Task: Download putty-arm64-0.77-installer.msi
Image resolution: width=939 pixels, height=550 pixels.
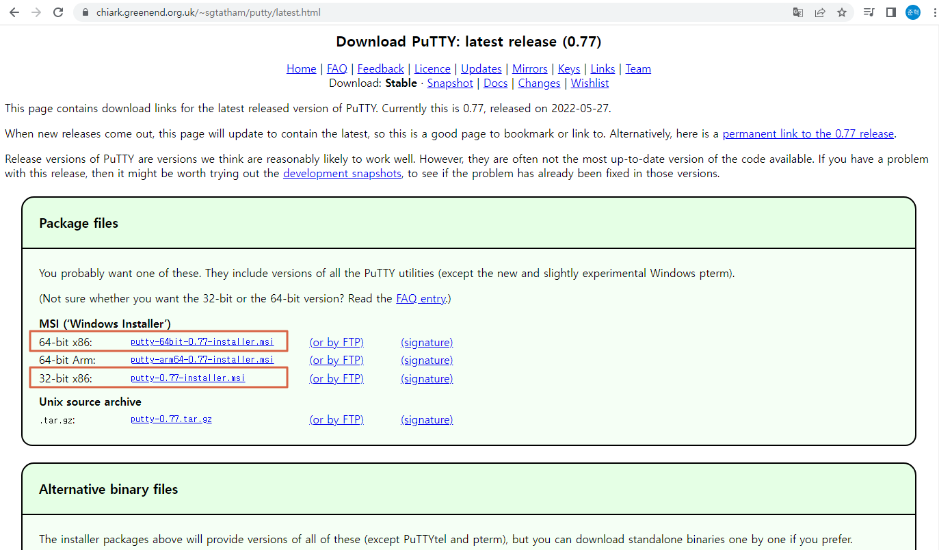Action: [x=202, y=360]
